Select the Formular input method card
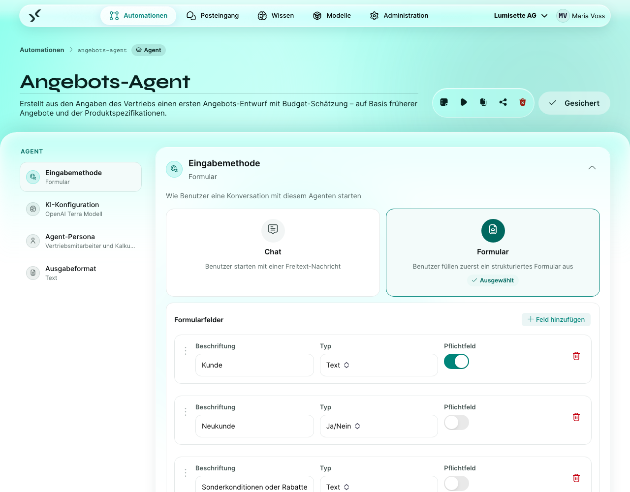Screen dimensions: 630x492 tap(493, 252)
